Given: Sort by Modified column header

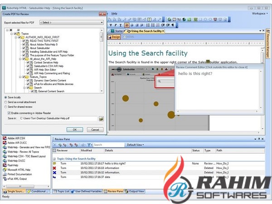Looking at the screenshot, I should 92,150.
